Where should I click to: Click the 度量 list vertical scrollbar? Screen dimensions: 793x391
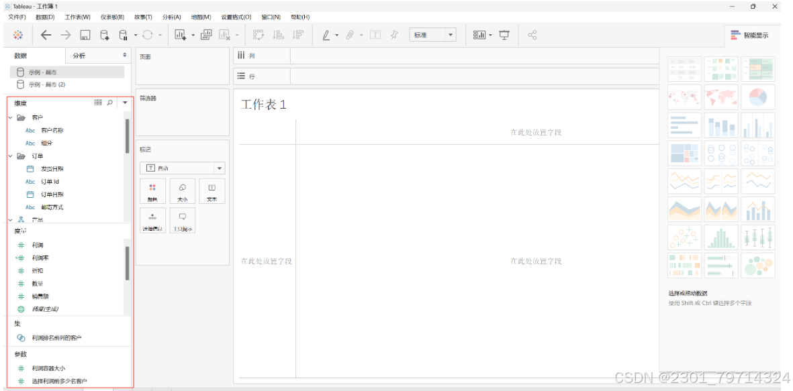pyautogui.click(x=127, y=263)
